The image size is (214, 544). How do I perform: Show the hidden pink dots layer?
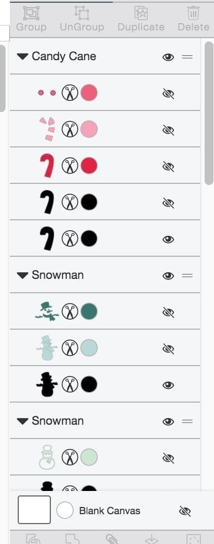tap(168, 94)
